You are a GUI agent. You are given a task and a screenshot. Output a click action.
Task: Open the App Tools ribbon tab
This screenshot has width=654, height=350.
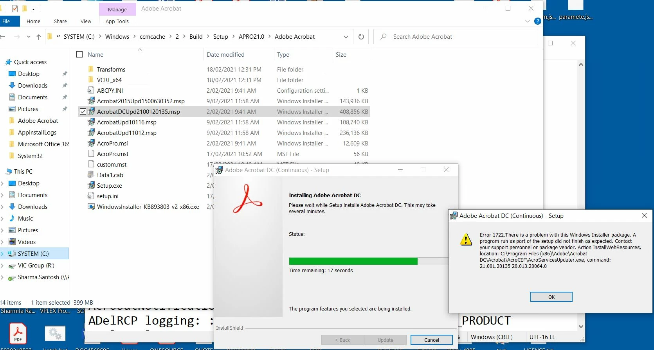click(x=117, y=21)
